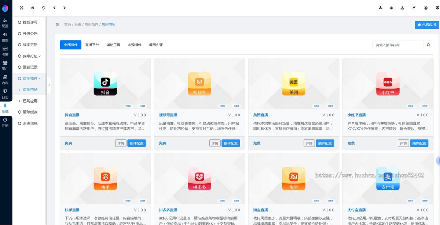The width and height of the screenshot is (440, 225).
Task: Click 首页 in the breadcrumb
Action: tap(67, 24)
